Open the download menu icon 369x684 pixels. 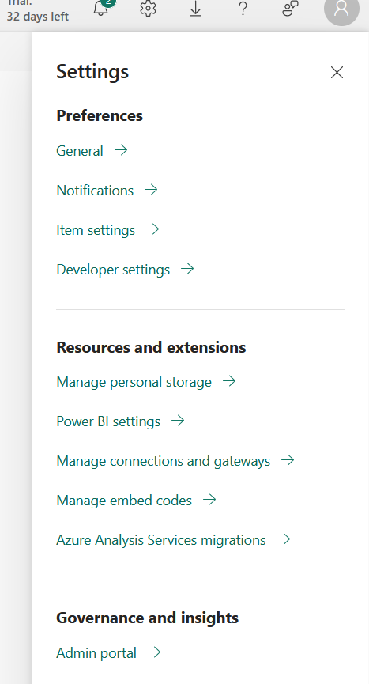tap(196, 8)
